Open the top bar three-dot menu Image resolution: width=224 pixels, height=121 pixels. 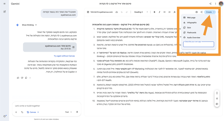(x=216, y=4)
